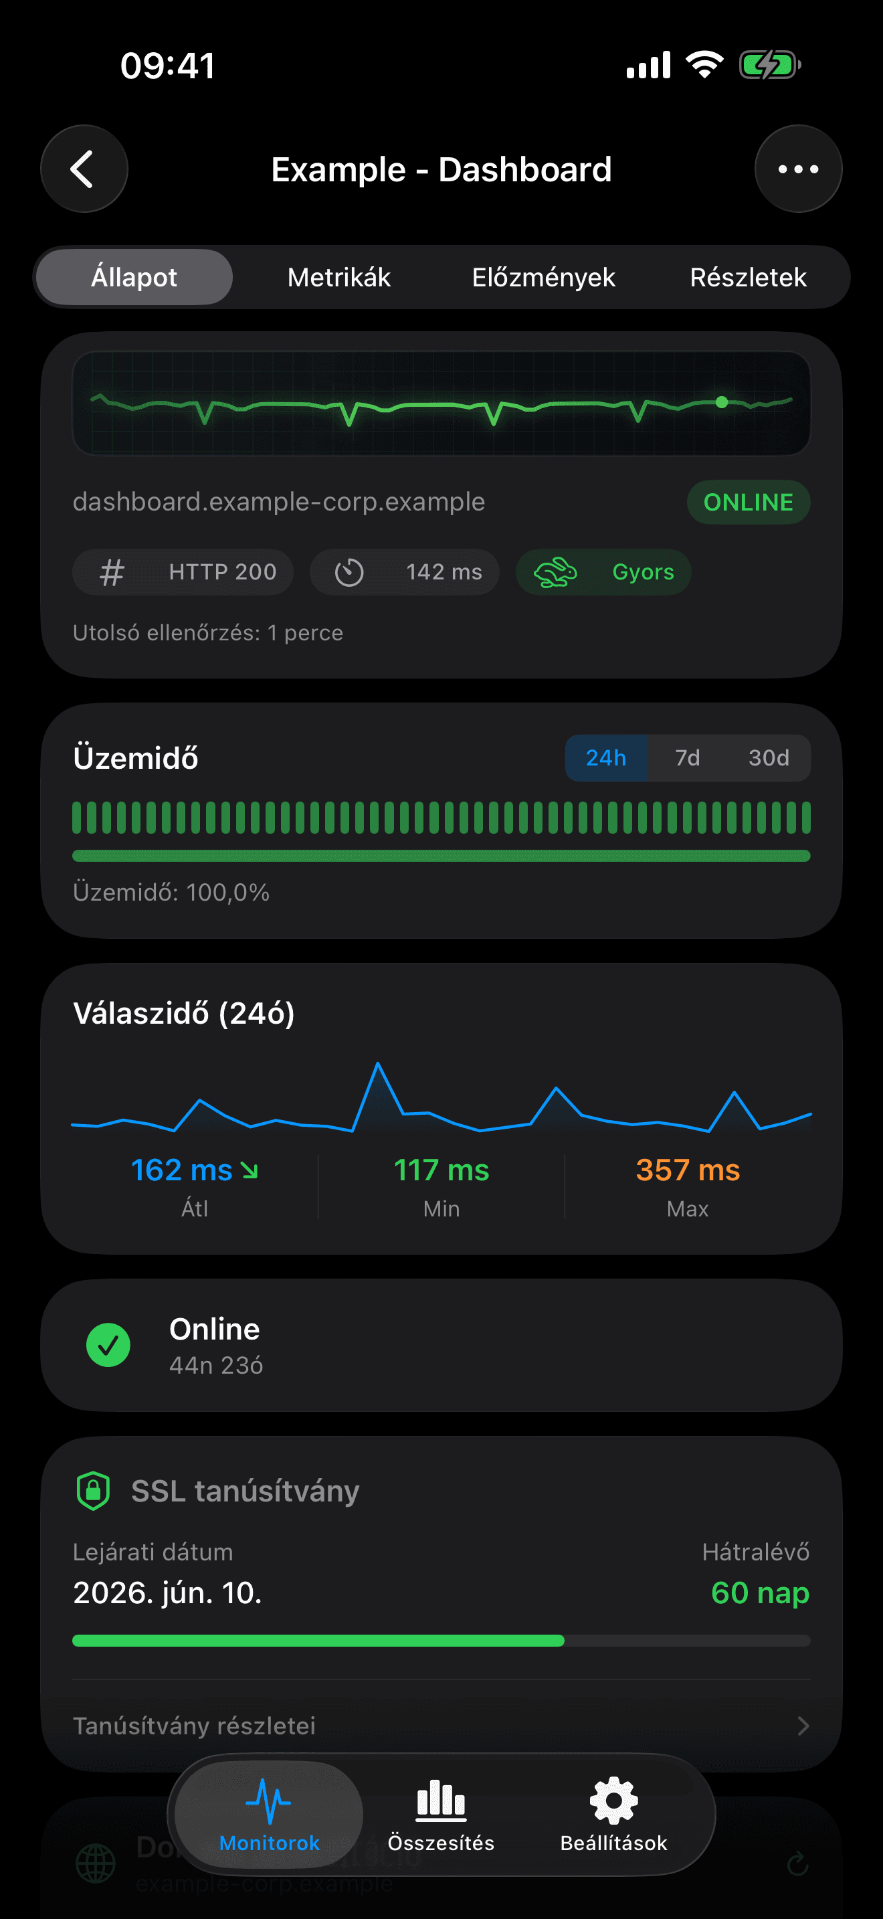Open Monitorok from the bottom bar
Viewport: 883px width, 1919px height.
tap(269, 1815)
